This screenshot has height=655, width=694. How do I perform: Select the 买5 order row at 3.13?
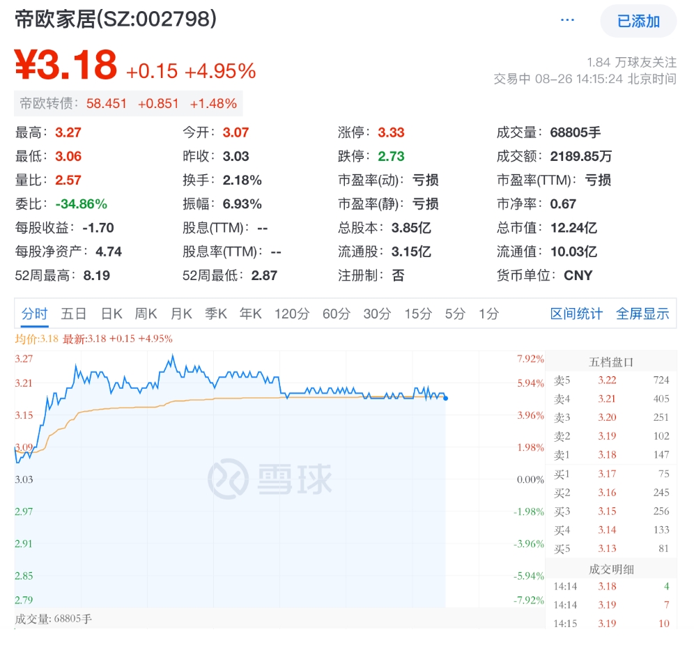(x=611, y=548)
